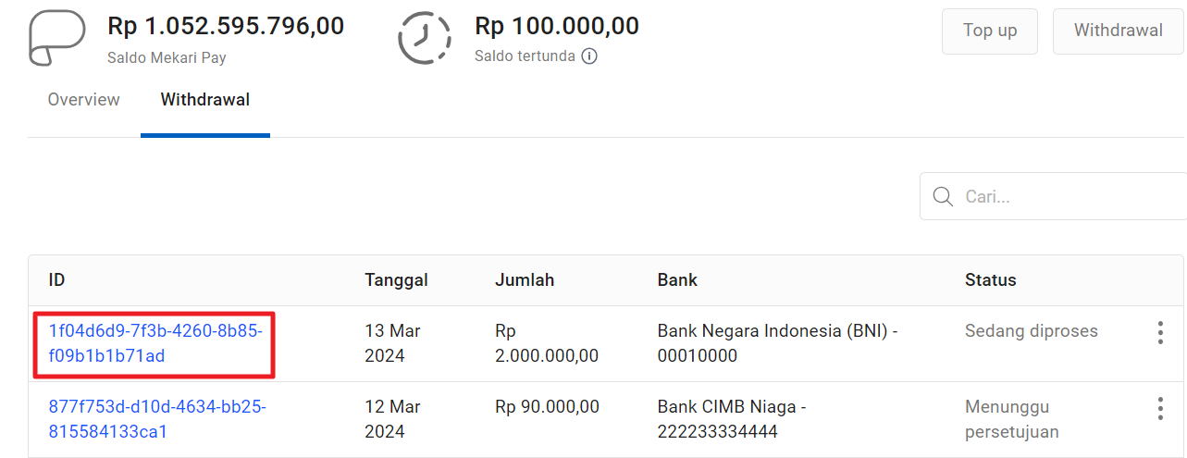Click the info icon beside Saldo tertunda
The width and height of the screenshot is (1187, 458).
[x=589, y=56]
